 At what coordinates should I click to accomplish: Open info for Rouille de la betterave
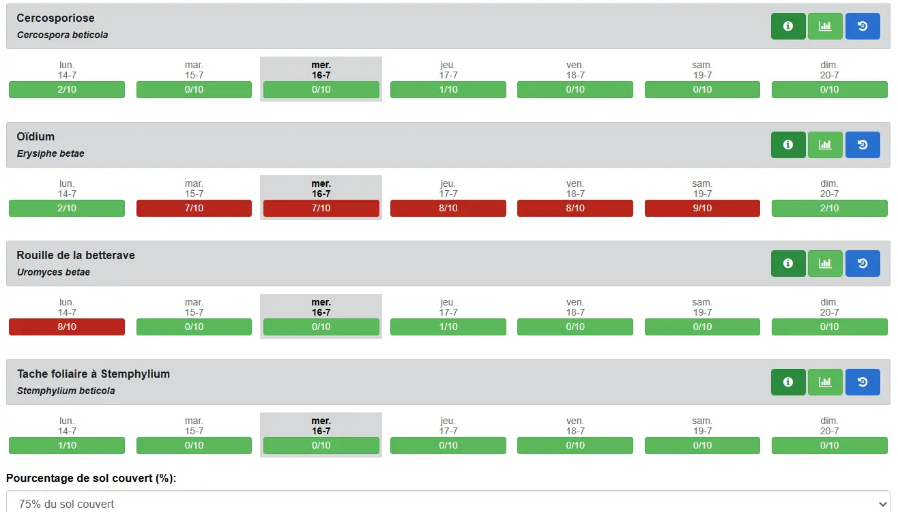(788, 264)
